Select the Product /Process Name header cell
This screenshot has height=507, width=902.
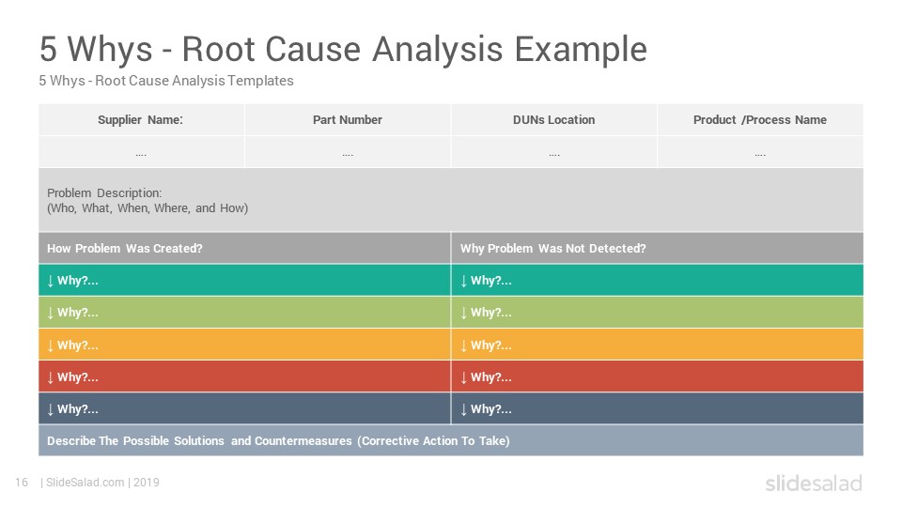coord(760,119)
